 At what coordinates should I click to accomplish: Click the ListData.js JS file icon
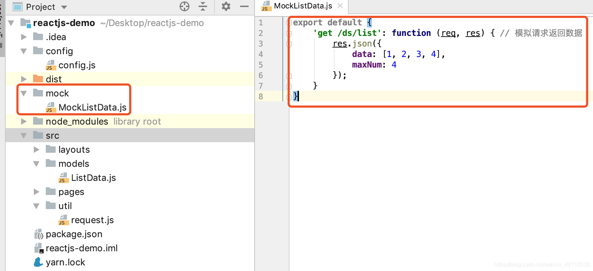pyautogui.click(x=63, y=178)
